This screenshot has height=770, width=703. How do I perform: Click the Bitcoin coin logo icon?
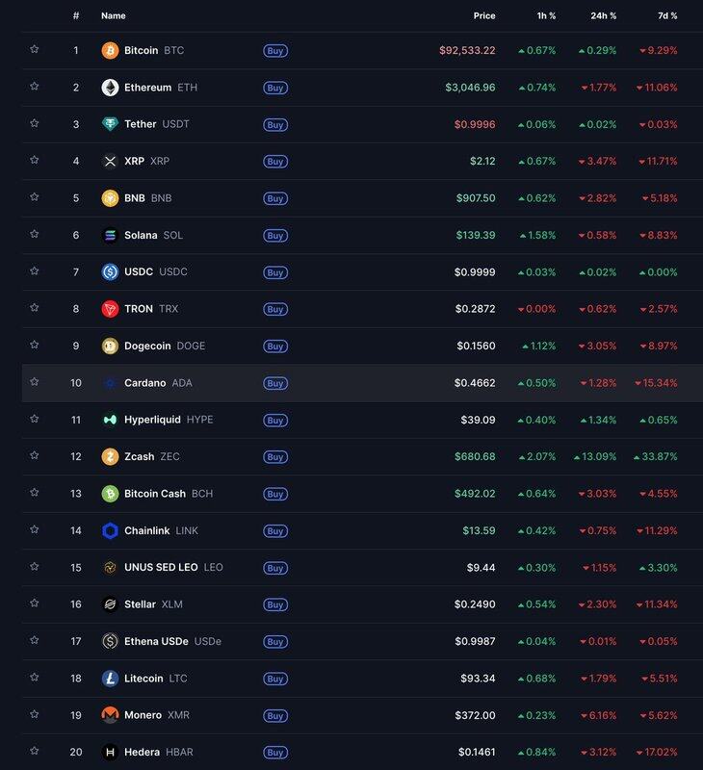(x=110, y=50)
